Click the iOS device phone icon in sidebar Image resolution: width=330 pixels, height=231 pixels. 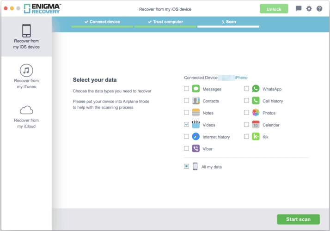coord(26,30)
